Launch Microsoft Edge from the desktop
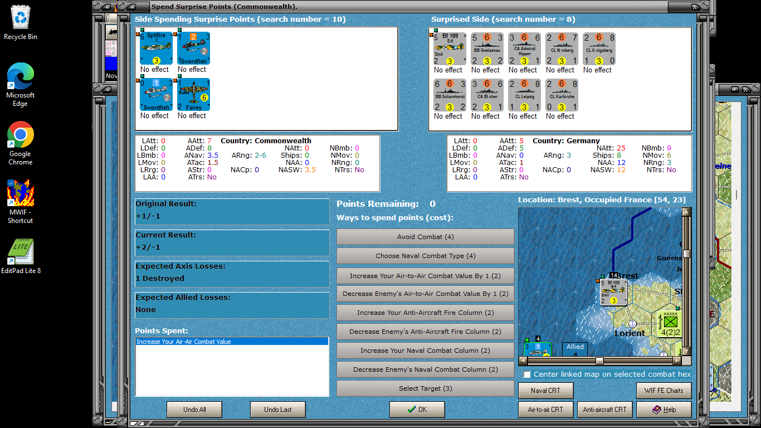This screenshot has width=761, height=428. (x=21, y=84)
